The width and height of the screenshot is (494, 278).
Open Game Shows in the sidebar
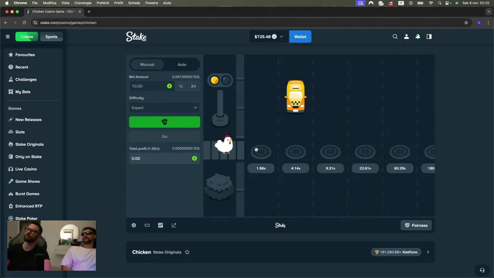point(27,181)
